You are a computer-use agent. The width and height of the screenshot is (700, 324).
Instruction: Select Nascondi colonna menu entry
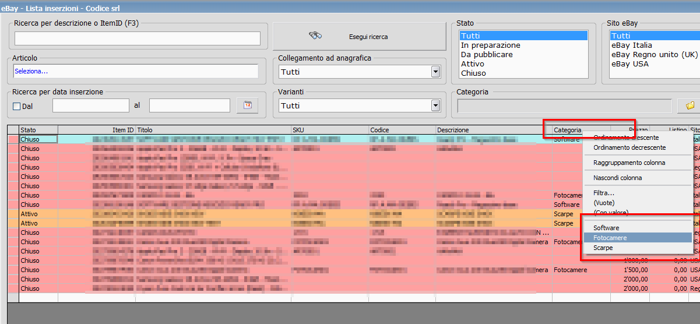point(617,178)
